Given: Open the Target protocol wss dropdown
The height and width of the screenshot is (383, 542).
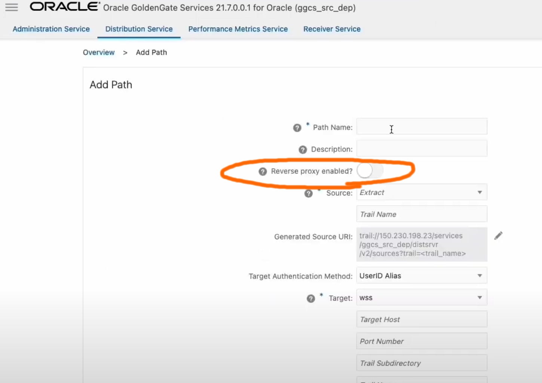Looking at the screenshot, I should (x=422, y=298).
